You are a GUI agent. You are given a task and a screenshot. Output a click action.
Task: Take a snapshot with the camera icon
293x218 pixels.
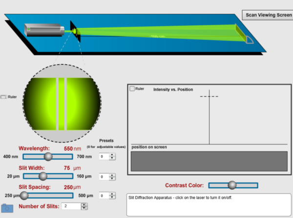7,208
